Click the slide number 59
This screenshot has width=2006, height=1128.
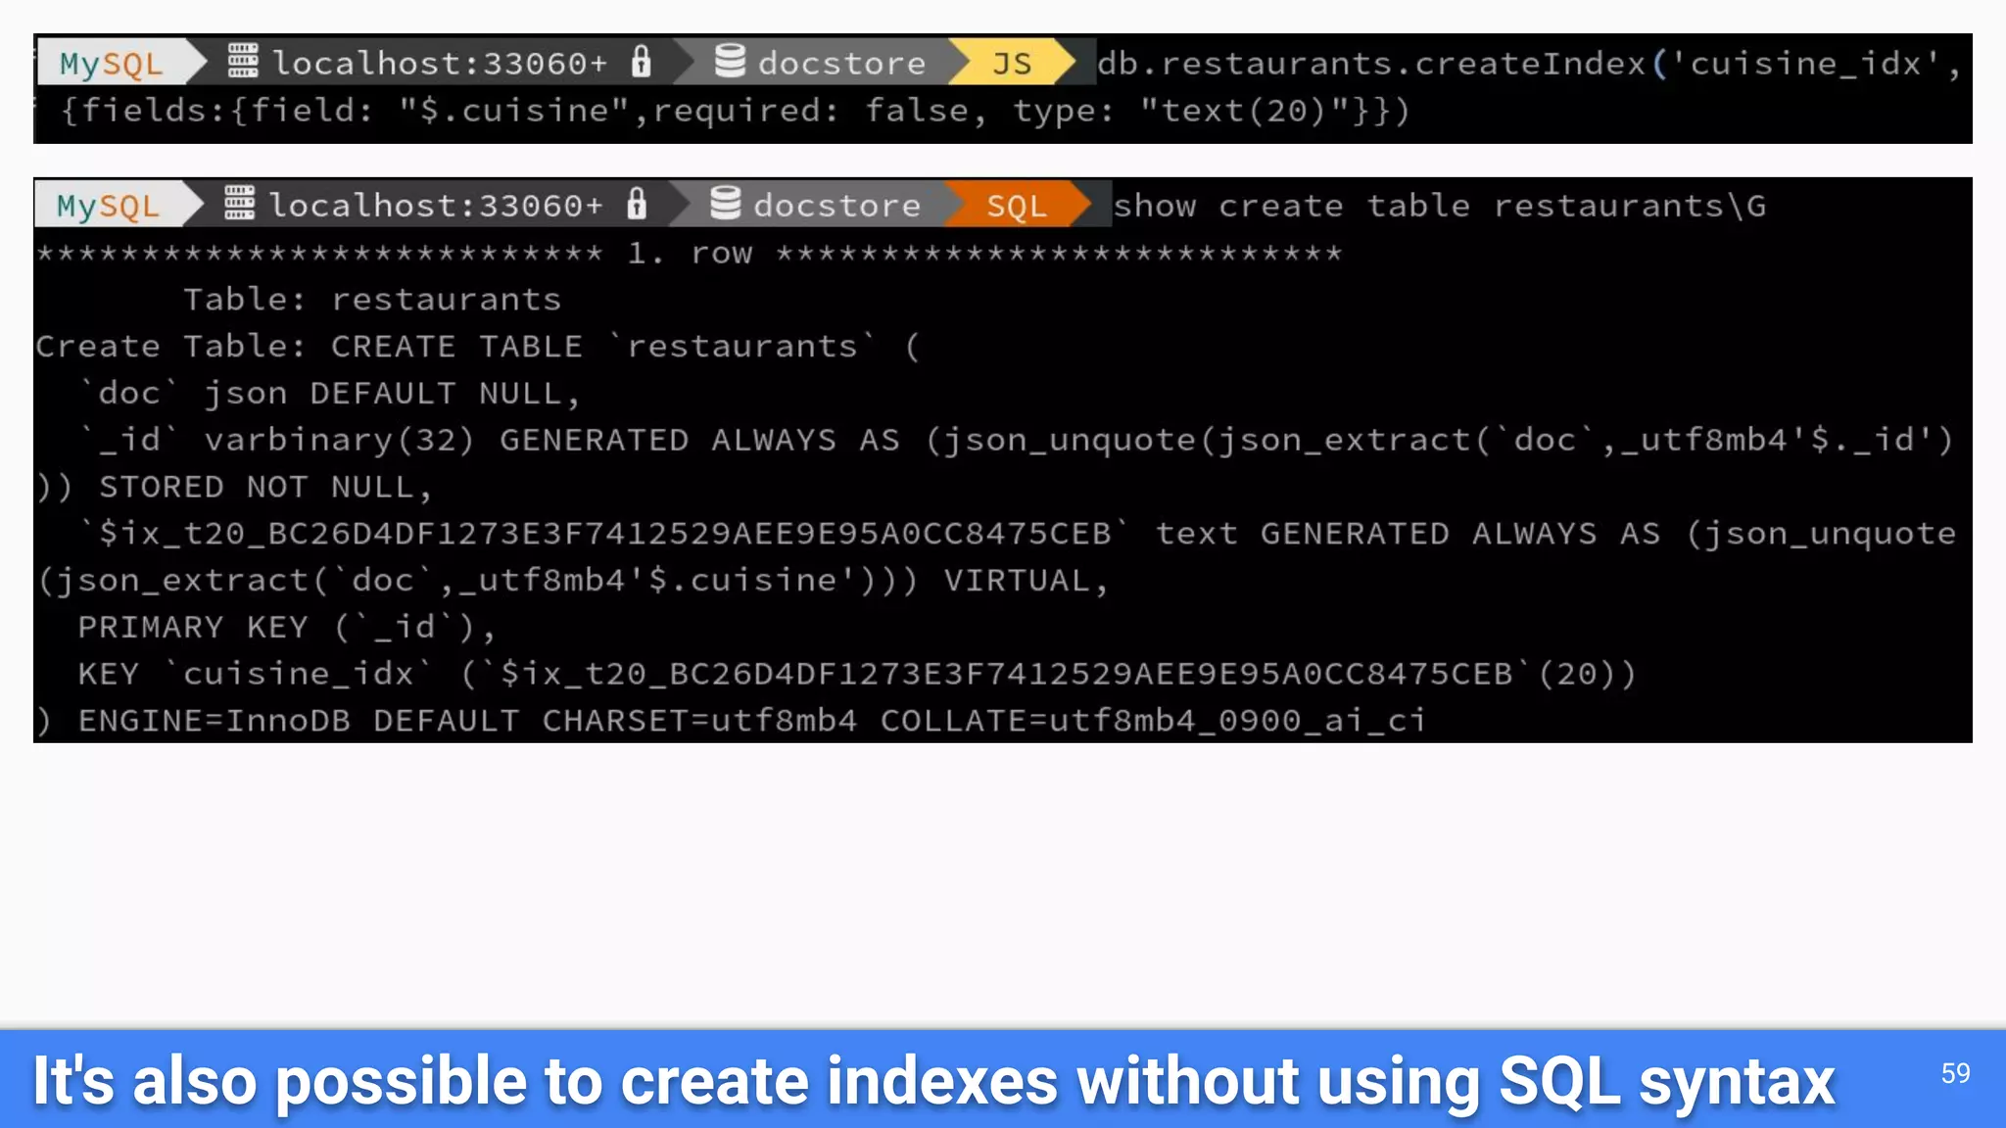point(1956,1073)
